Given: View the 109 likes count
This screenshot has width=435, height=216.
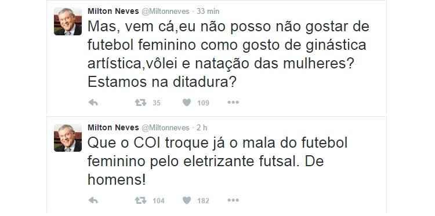Looking at the screenshot, I should coord(203,103).
